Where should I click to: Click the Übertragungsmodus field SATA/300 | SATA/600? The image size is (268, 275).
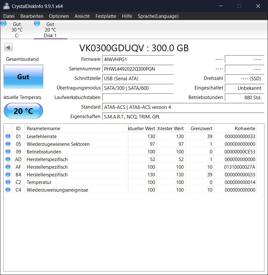(x=138, y=88)
